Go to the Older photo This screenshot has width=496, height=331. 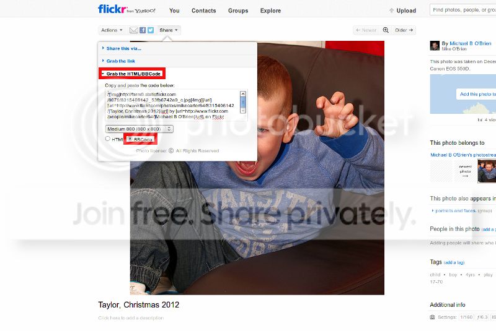click(404, 30)
